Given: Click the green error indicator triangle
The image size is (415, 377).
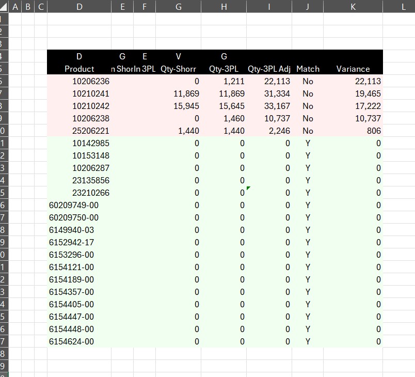Looking at the screenshot, I should pyautogui.click(x=249, y=188).
